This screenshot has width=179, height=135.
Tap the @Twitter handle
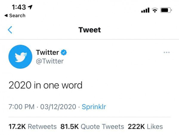pyautogui.click(x=50, y=61)
